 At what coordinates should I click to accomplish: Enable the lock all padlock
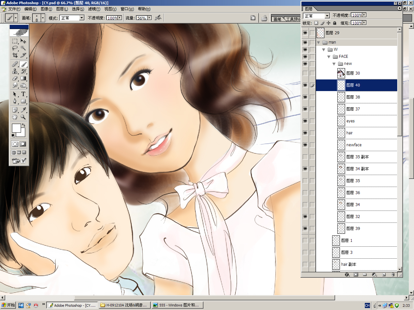[335, 23]
